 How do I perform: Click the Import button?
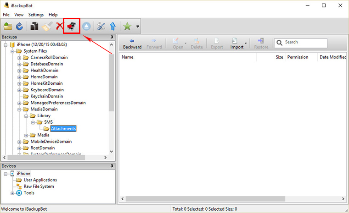pos(237,44)
